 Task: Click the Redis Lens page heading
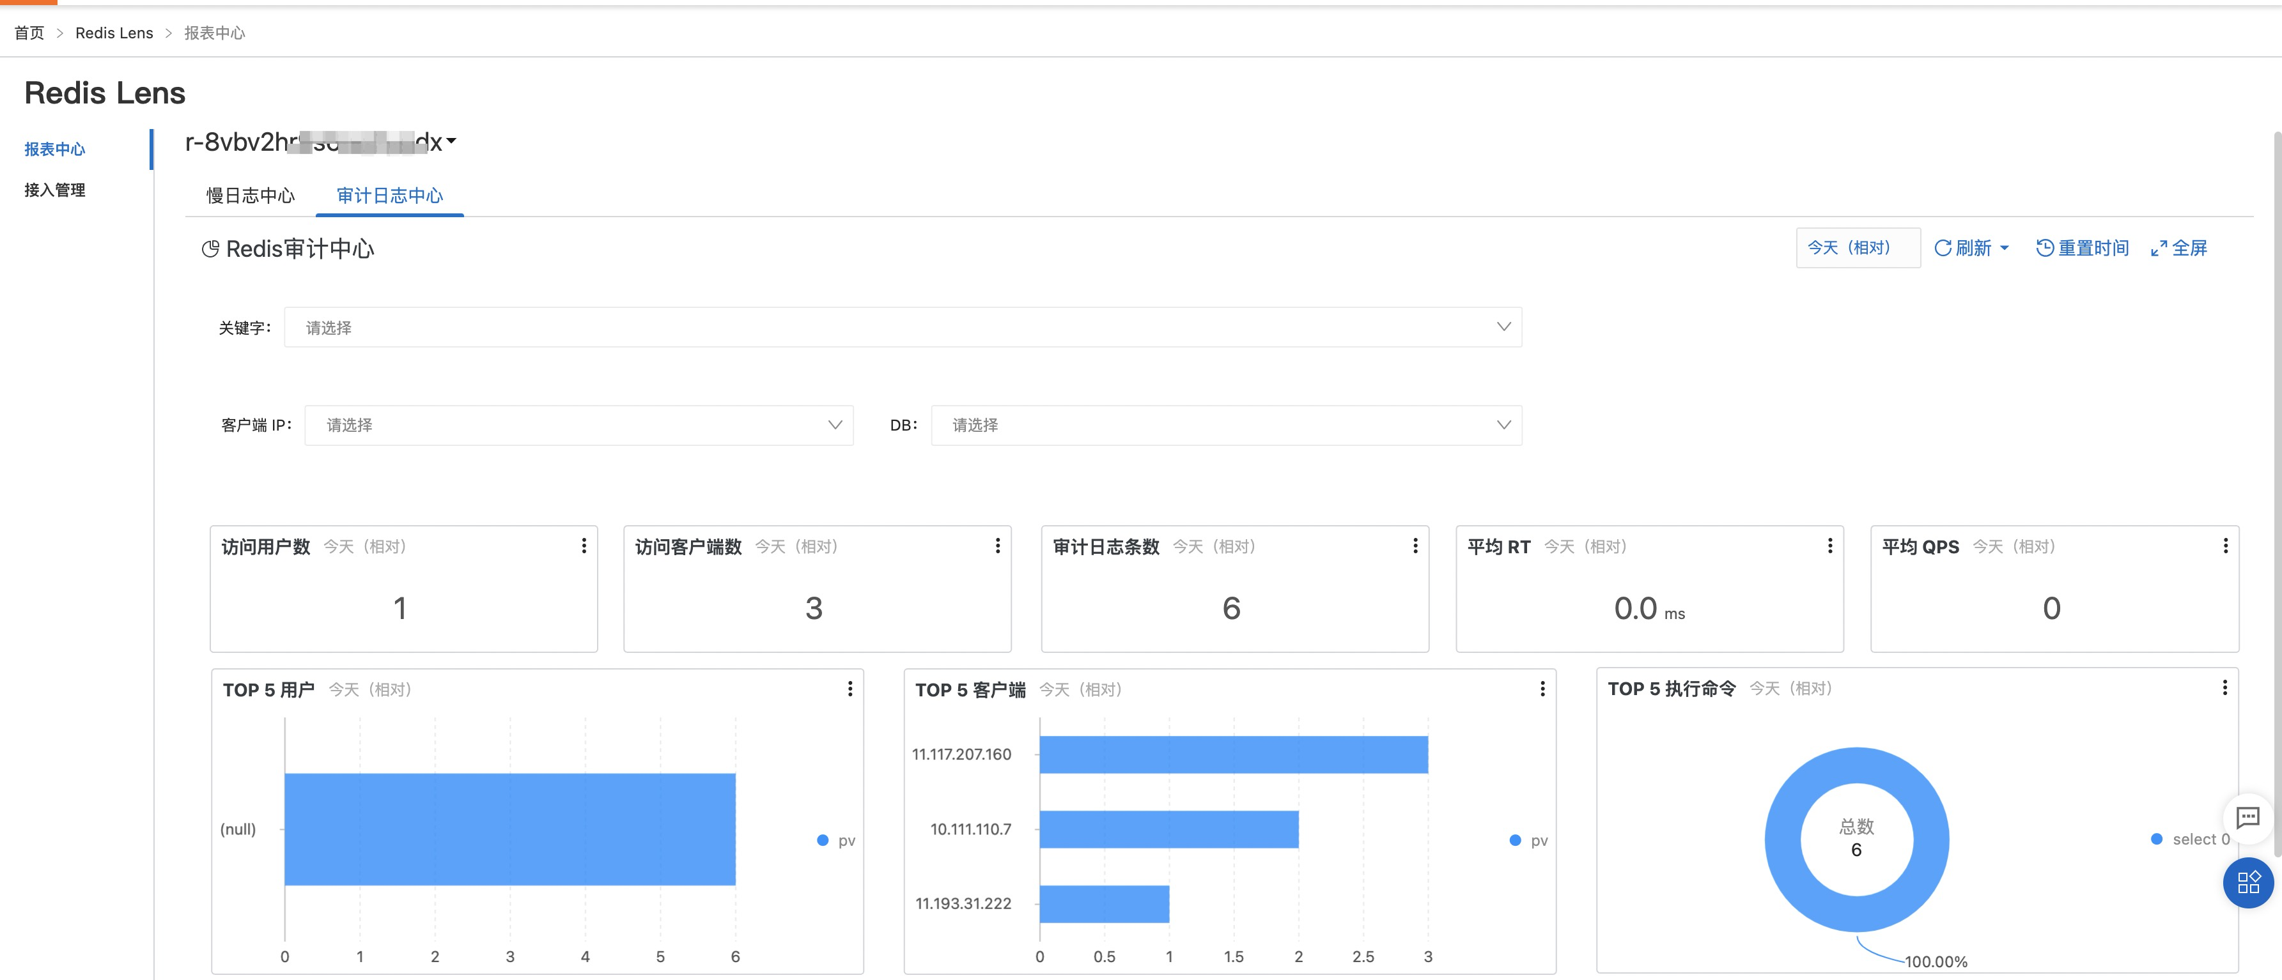pyautogui.click(x=105, y=93)
